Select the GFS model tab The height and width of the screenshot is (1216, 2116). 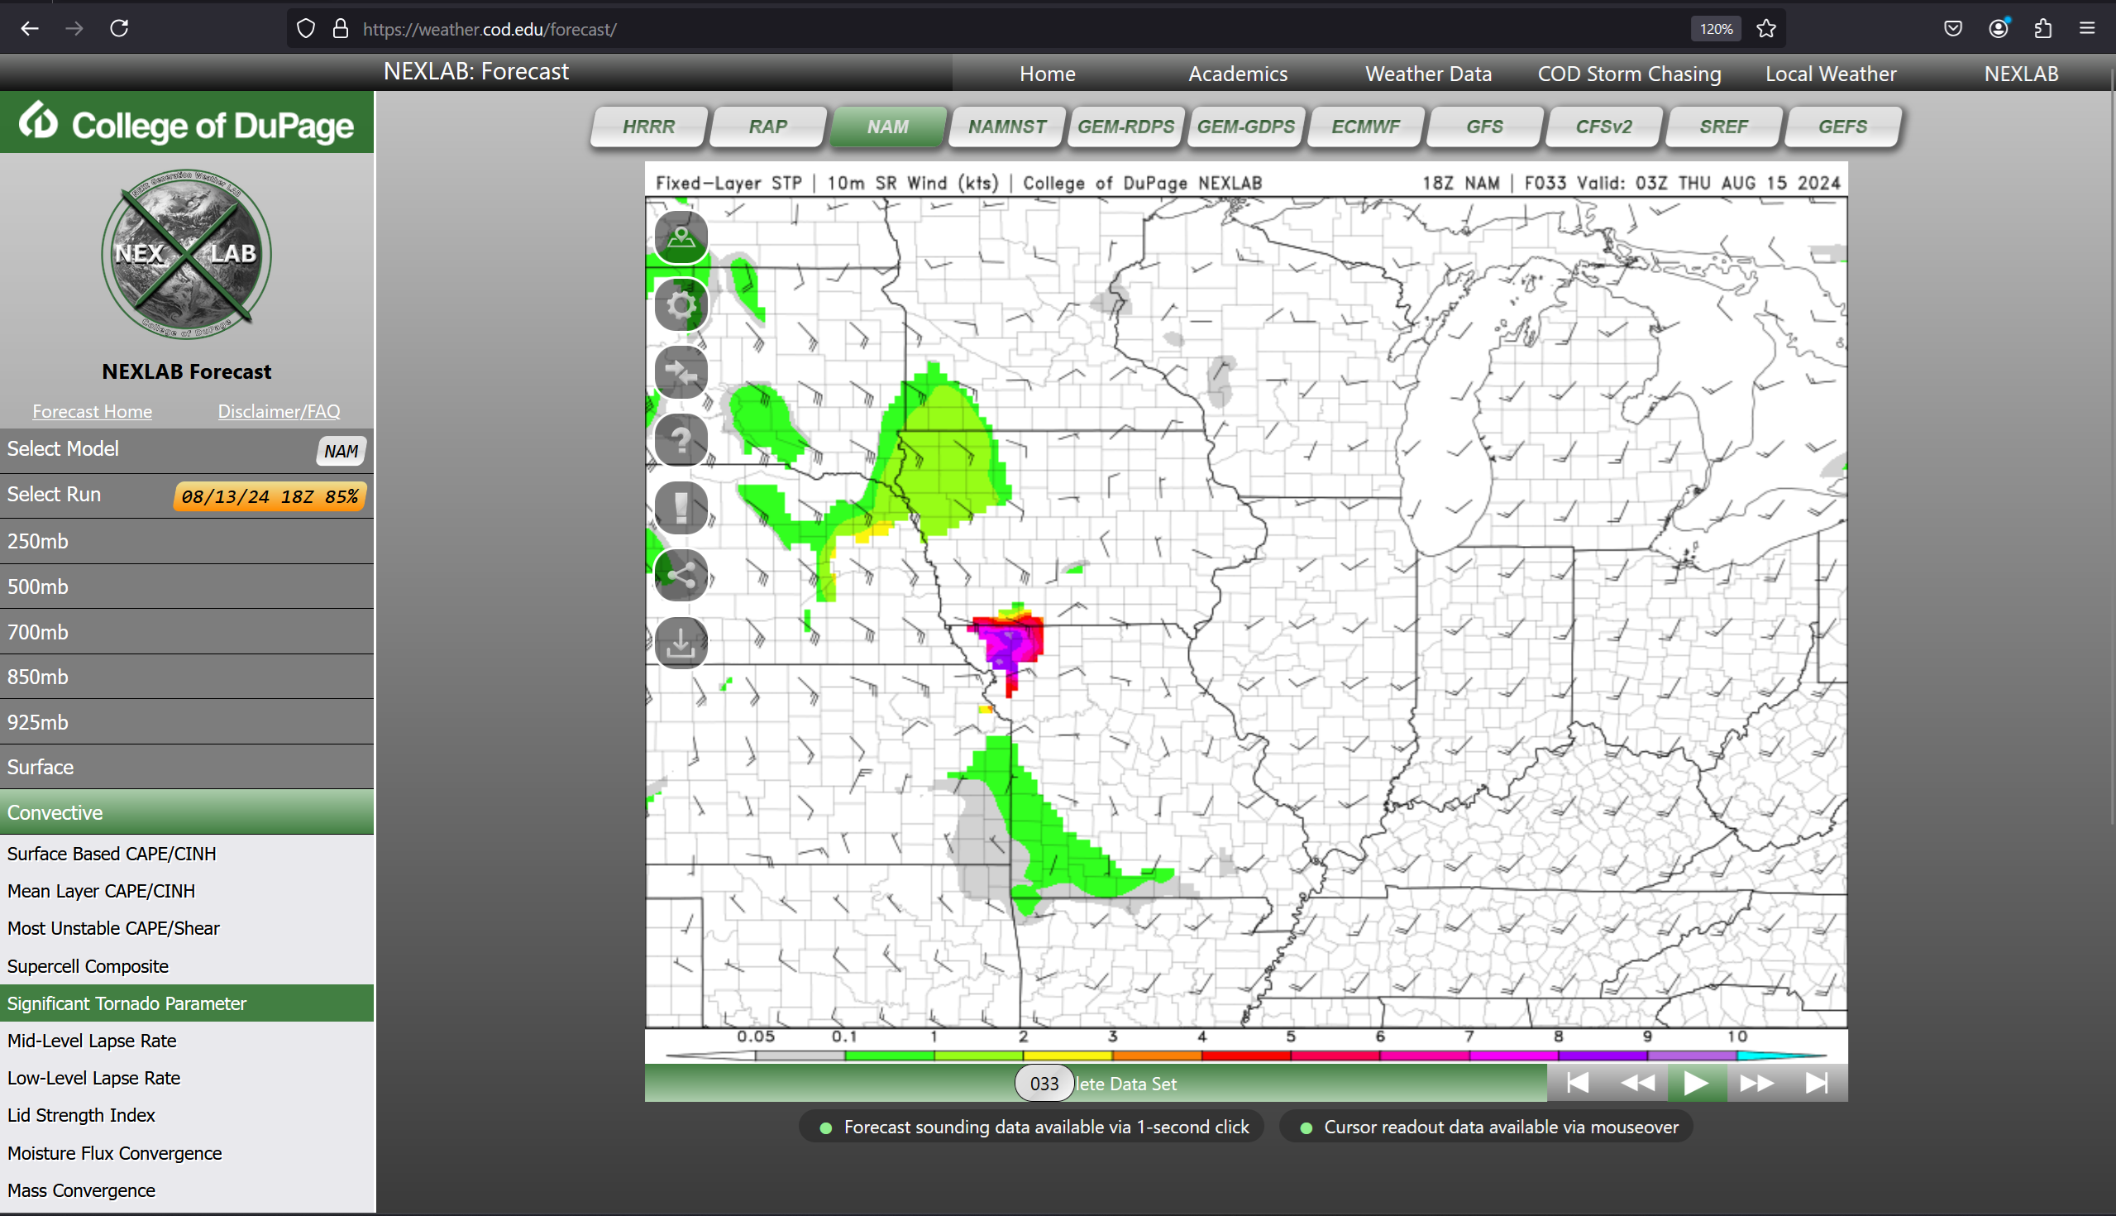coord(1484,126)
